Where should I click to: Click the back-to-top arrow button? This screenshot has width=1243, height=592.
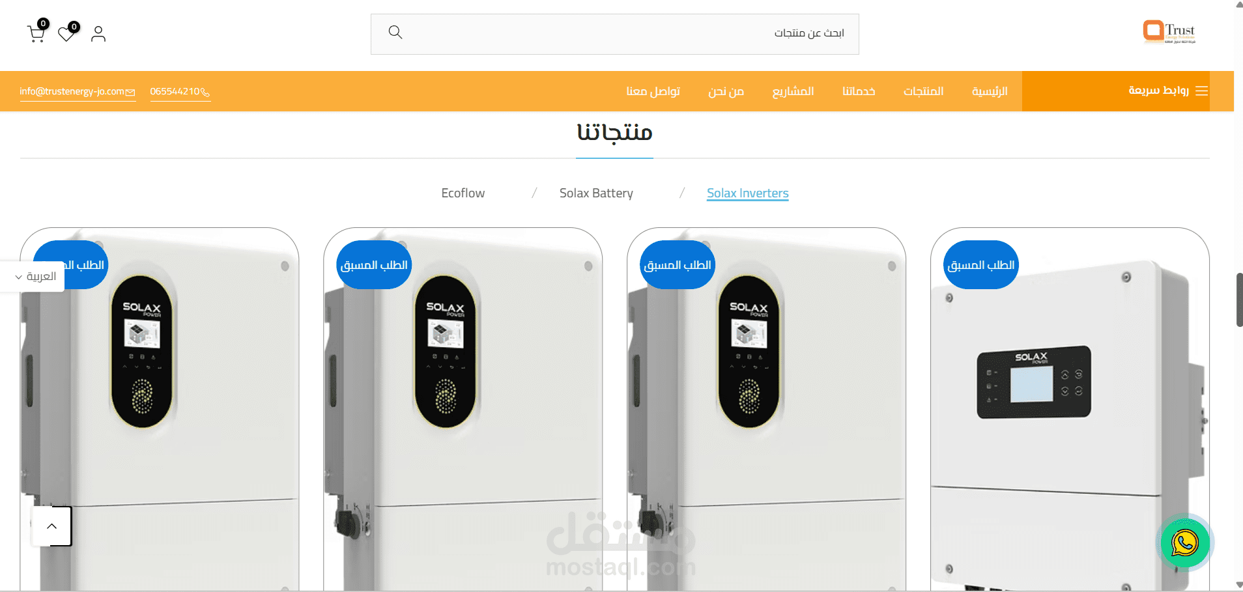[52, 526]
